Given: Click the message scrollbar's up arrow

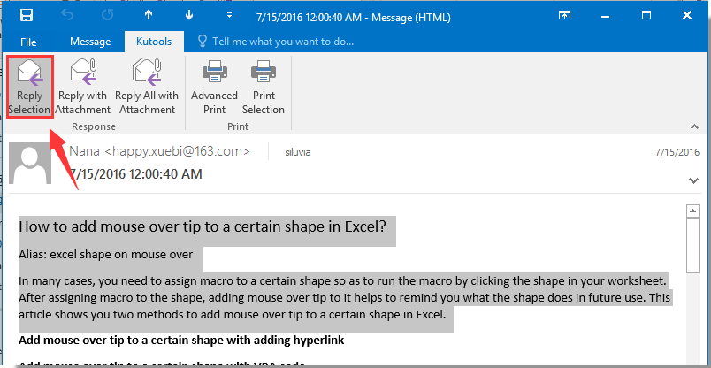Looking at the screenshot, I should click(693, 211).
